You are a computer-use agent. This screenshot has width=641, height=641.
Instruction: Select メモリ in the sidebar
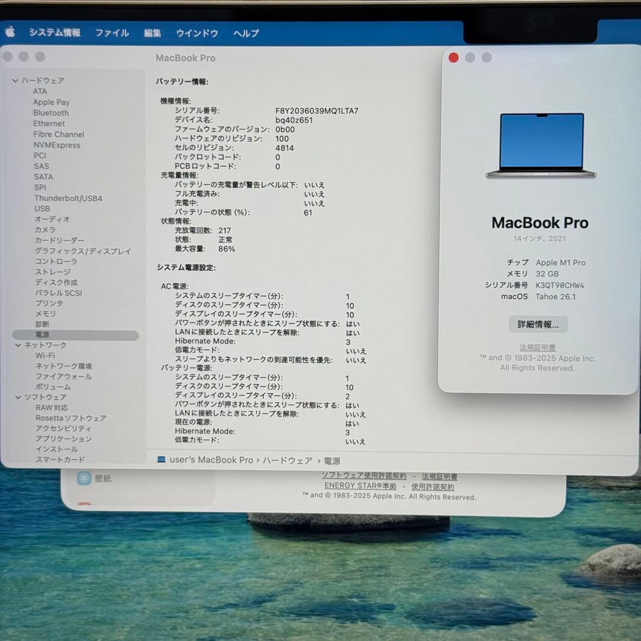pyautogui.click(x=45, y=313)
